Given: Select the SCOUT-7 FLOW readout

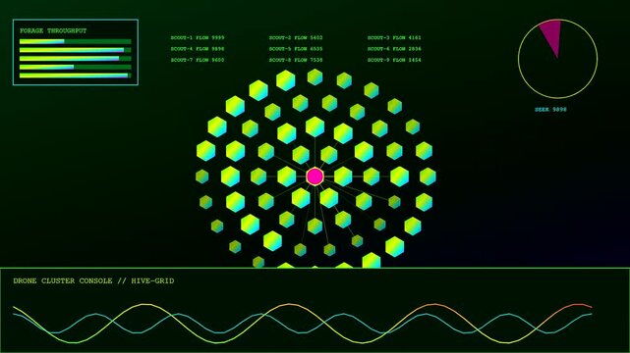Looking at the screenshot, I should (198, 60).
